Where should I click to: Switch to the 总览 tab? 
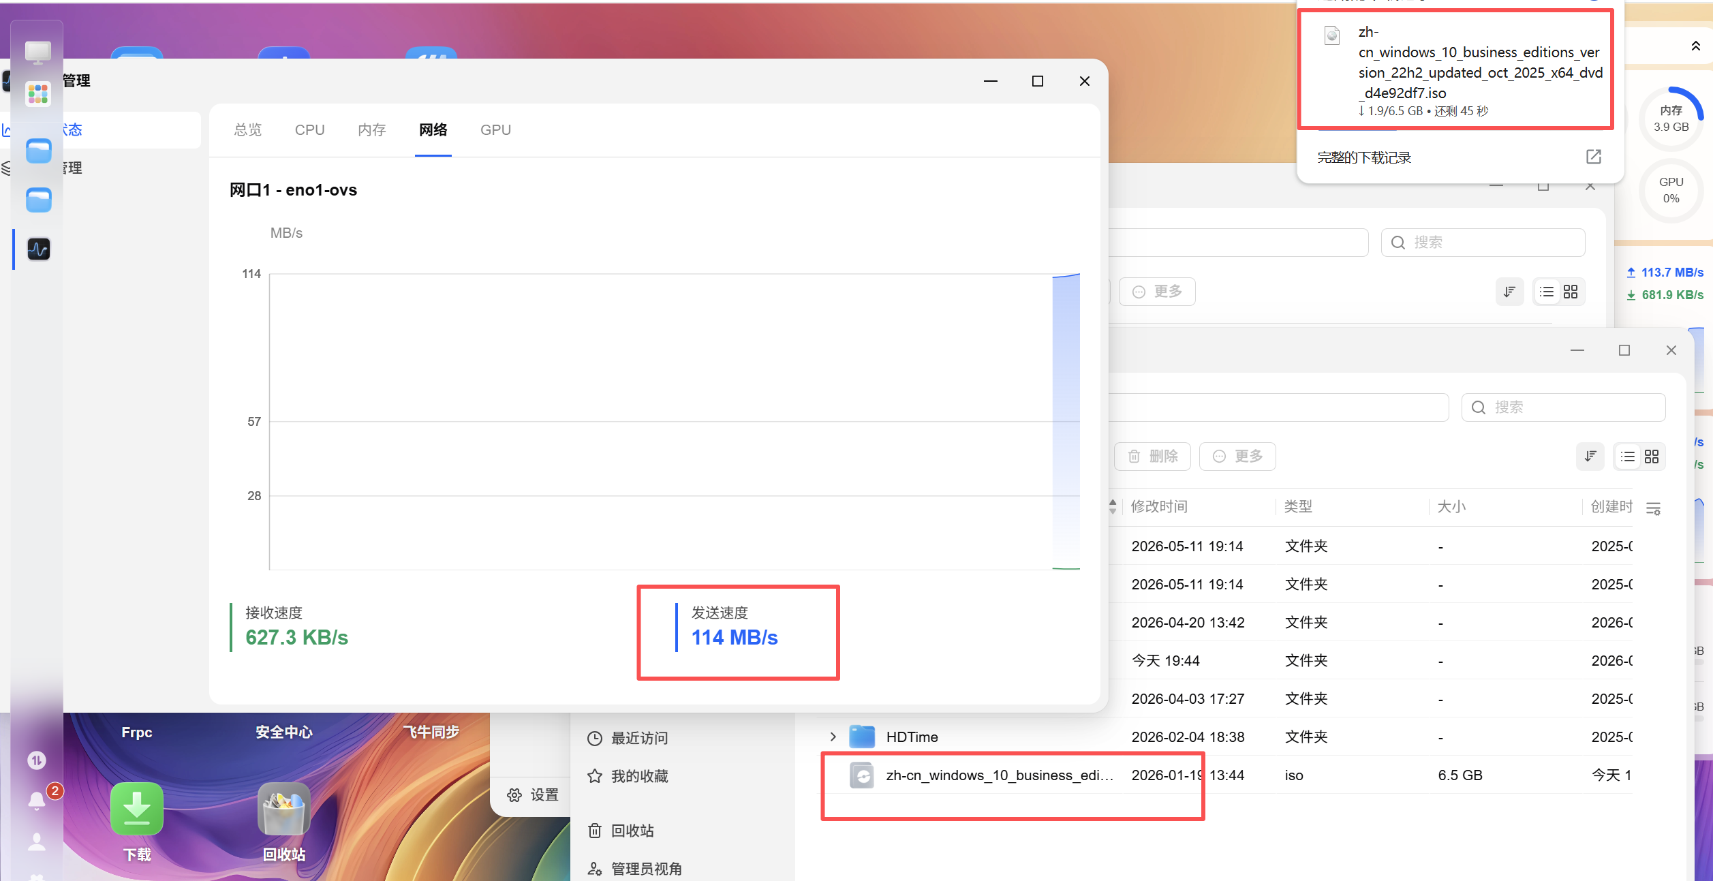coord(248,129)
